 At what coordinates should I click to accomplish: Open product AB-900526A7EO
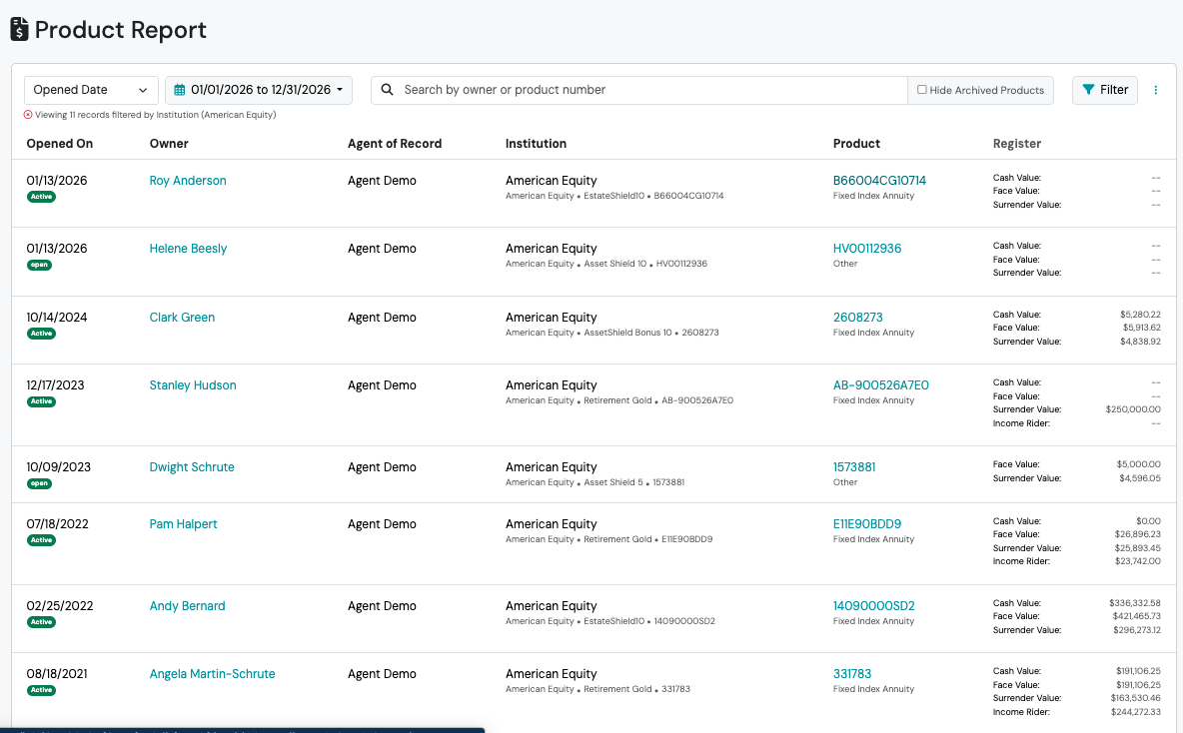[880, 385]
